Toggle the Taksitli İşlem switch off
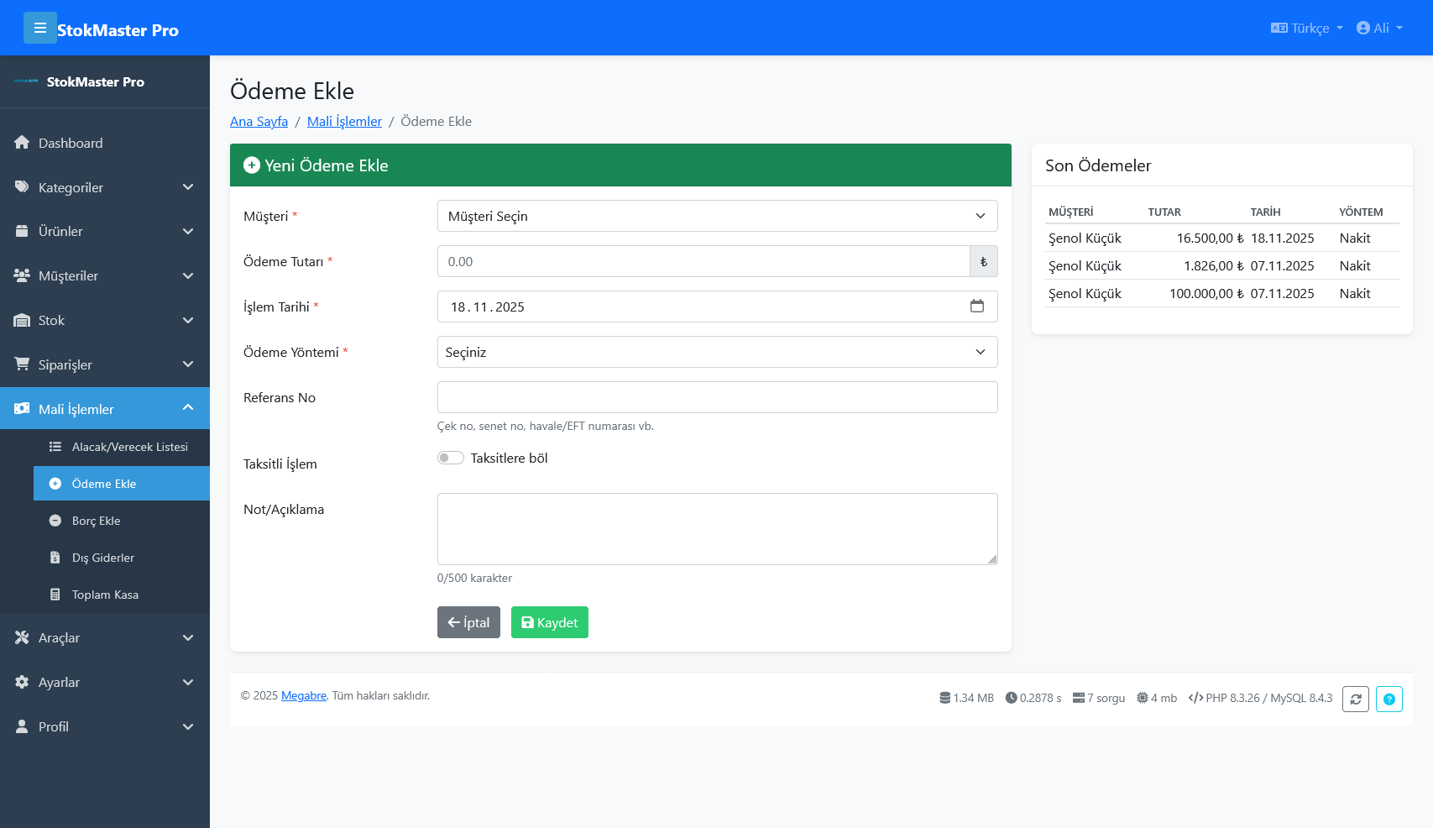Screen dimensions: 1433x828 click(451, 458)
